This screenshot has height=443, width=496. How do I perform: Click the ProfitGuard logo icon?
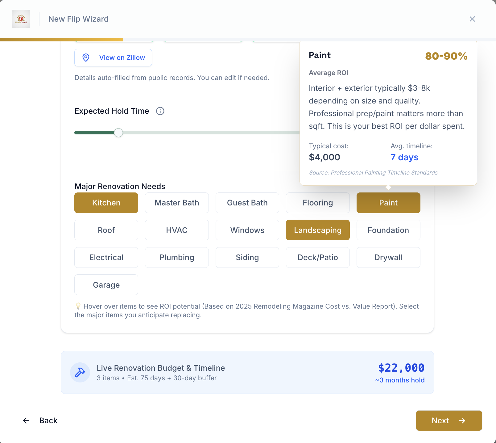(21, 19)
